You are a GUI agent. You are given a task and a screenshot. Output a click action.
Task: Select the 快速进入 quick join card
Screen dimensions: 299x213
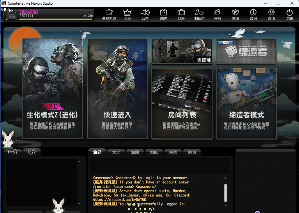(x=117, y=89)
